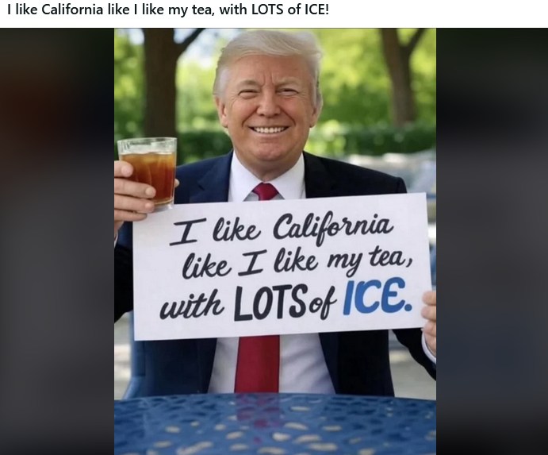Screen dimensions: 548x455
Task: Click the dark blurred area left of photo
Action: click(57, 241)
